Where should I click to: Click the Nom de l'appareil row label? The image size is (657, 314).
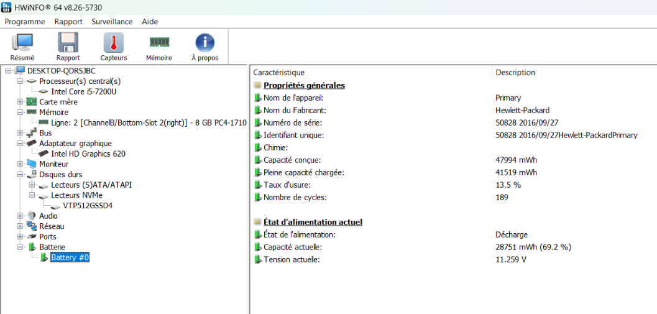[x=294, y=98]
